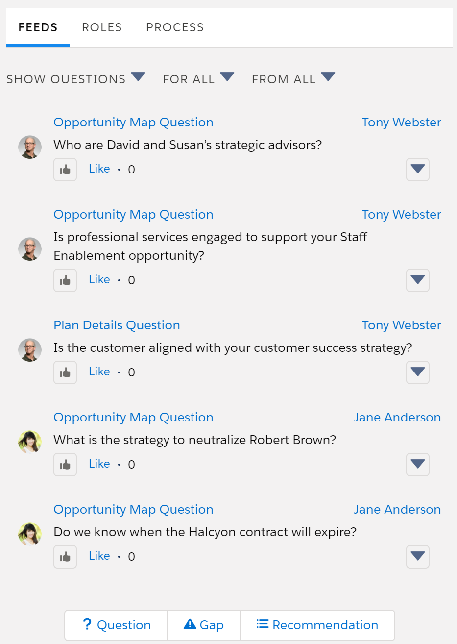
Task: Open action menu for strategic advisors question
Action: click(x=418, y=170)
